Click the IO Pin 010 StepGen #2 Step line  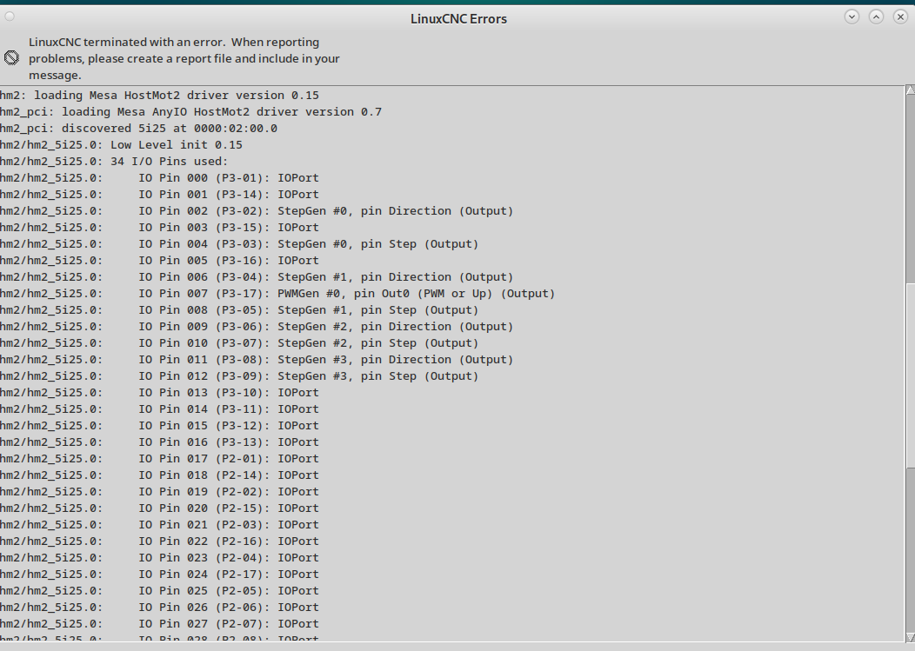point(239,343)
